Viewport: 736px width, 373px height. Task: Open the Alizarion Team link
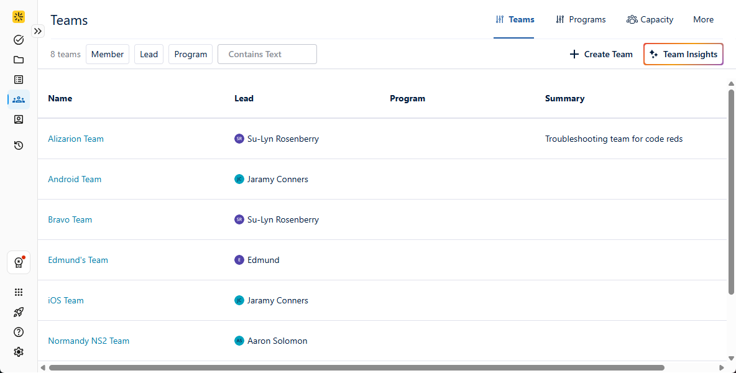76,138
